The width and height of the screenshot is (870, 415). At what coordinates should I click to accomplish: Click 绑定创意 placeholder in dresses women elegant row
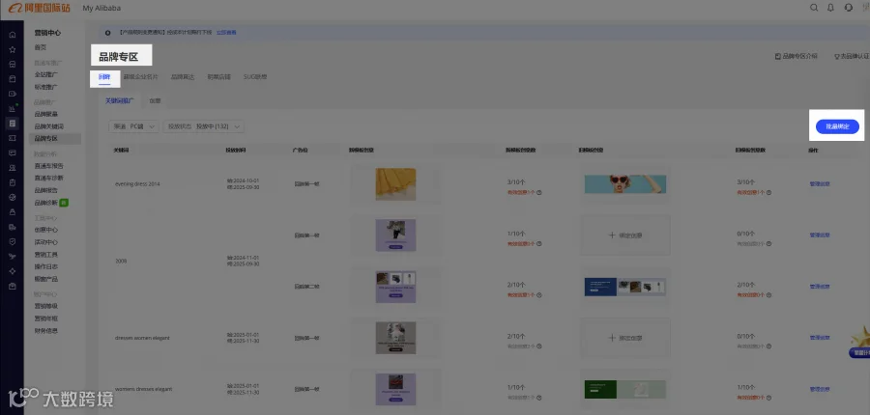[x=624, y=338]
